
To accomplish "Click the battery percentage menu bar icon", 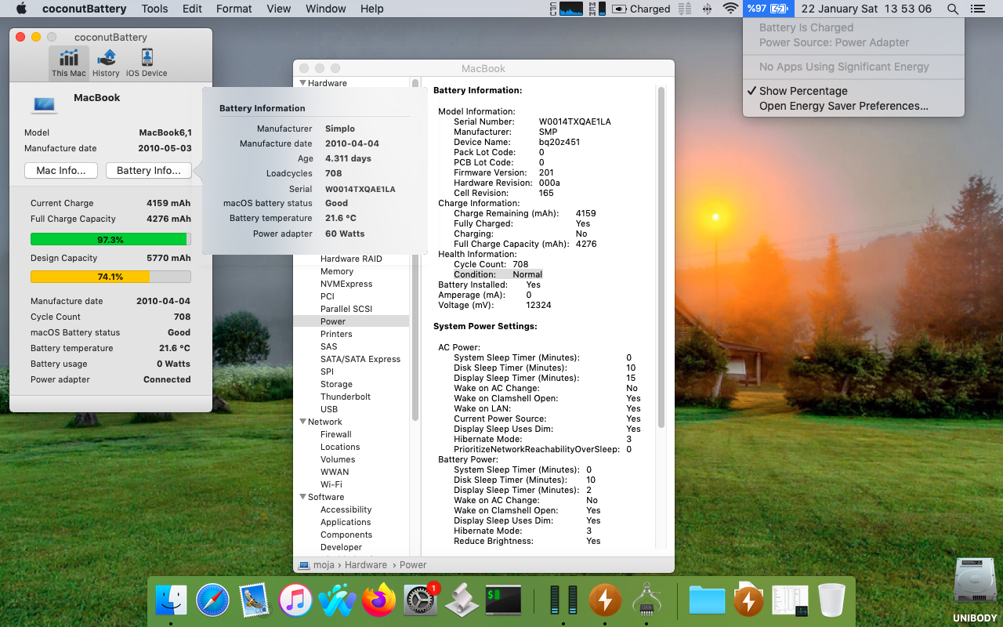I will pyautogui.click(x=768, y=9).
